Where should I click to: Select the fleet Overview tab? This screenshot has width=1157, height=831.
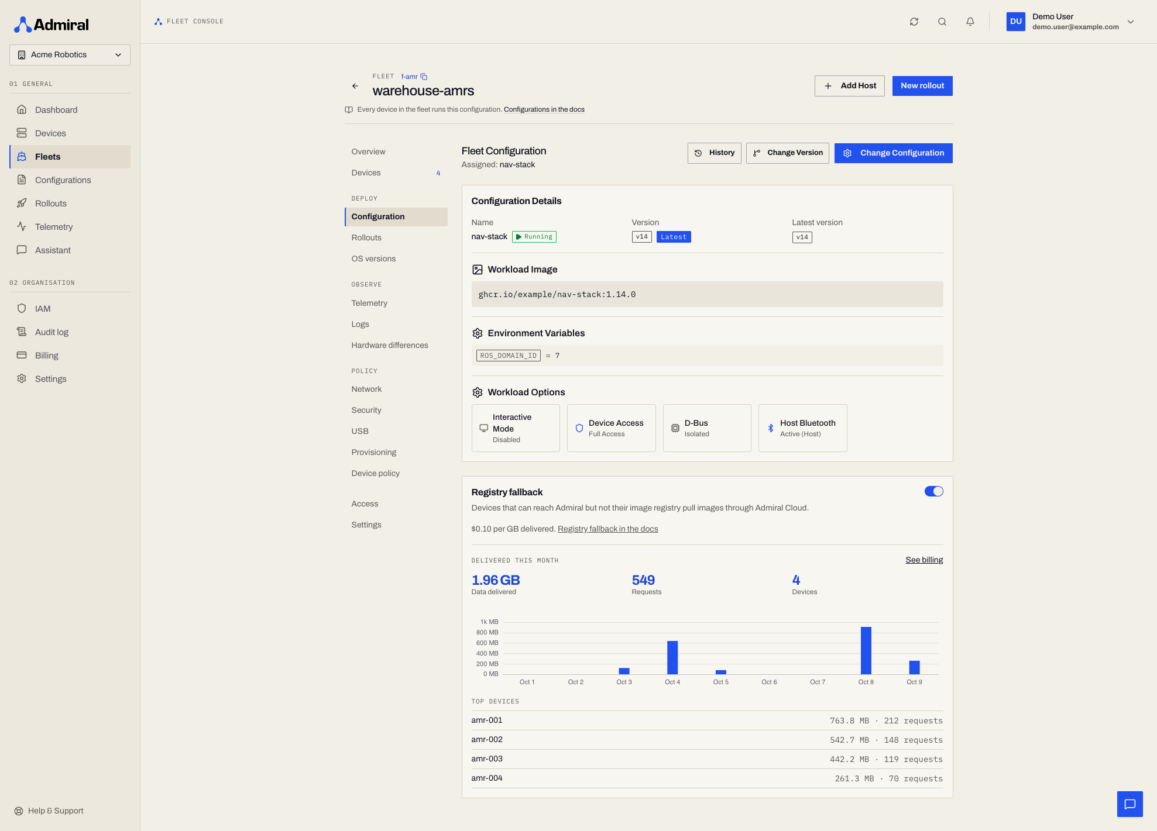[x=396, y=151]
